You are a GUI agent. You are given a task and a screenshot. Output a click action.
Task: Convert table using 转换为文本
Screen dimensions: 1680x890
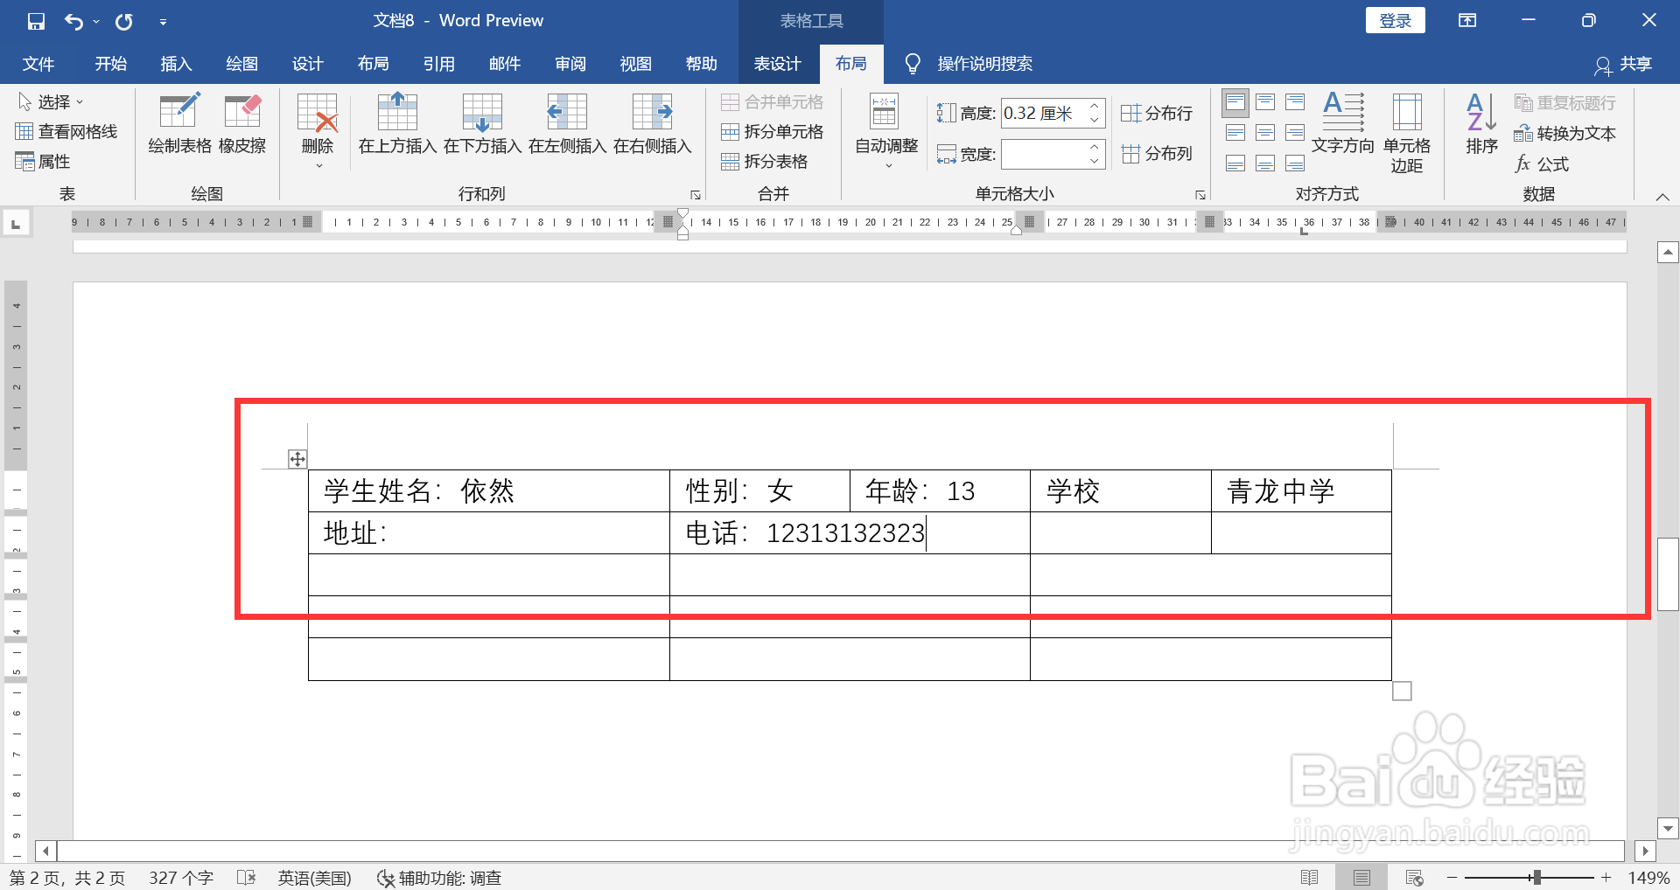[x=1565, y=133]
